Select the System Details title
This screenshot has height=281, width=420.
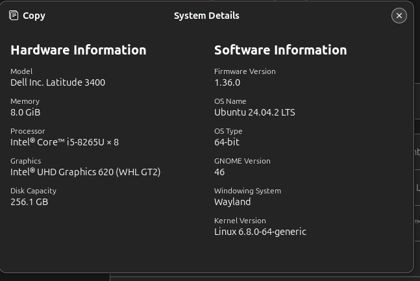click(206, 16)
